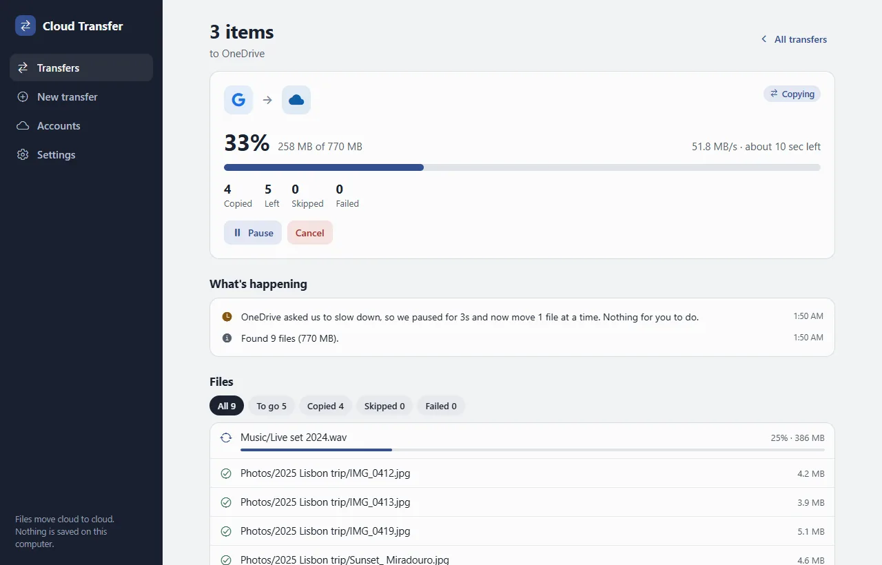Click the checkmark icon for IMG_0419.jpg
The image size is (882, 565).
click(x=225, y=531)
